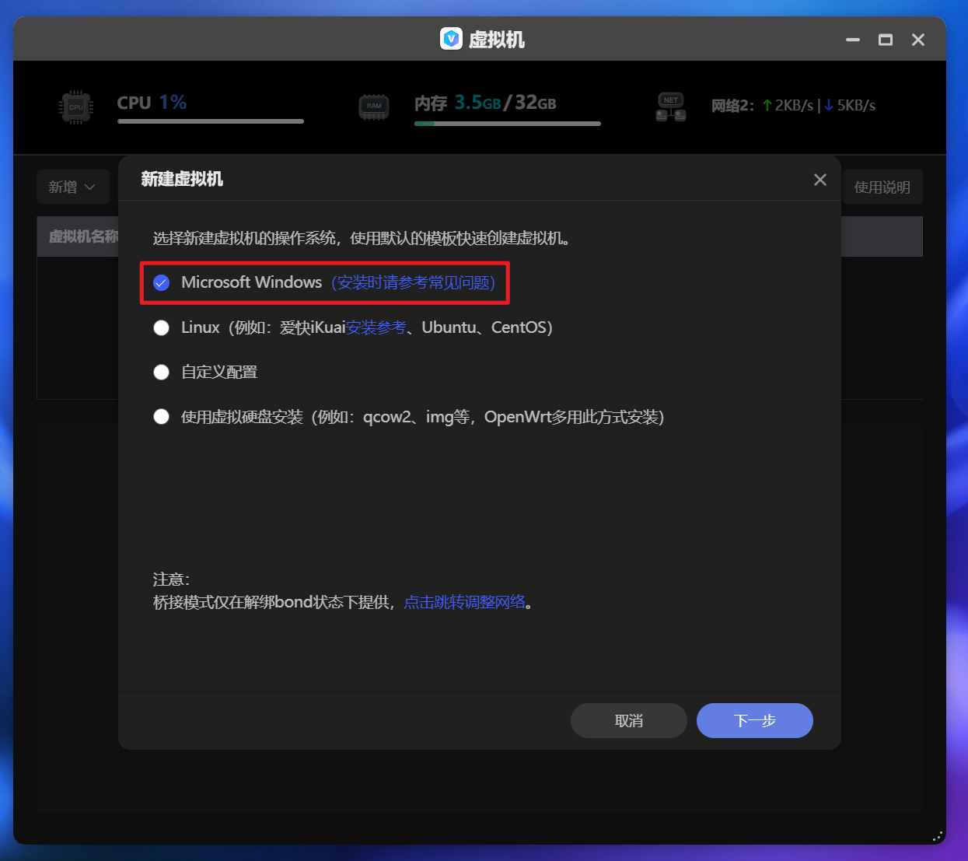The image size is (968, 861).
Task: Click the 虚拟机名称 column header
Action: pos(83,236)
